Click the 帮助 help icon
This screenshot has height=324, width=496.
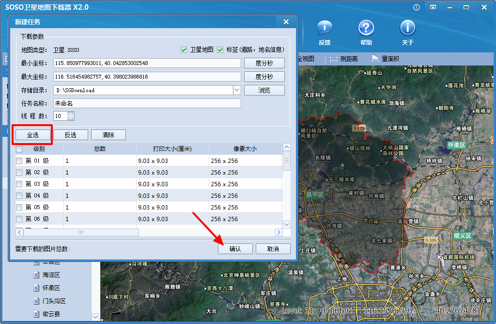[x=366, y=29]
